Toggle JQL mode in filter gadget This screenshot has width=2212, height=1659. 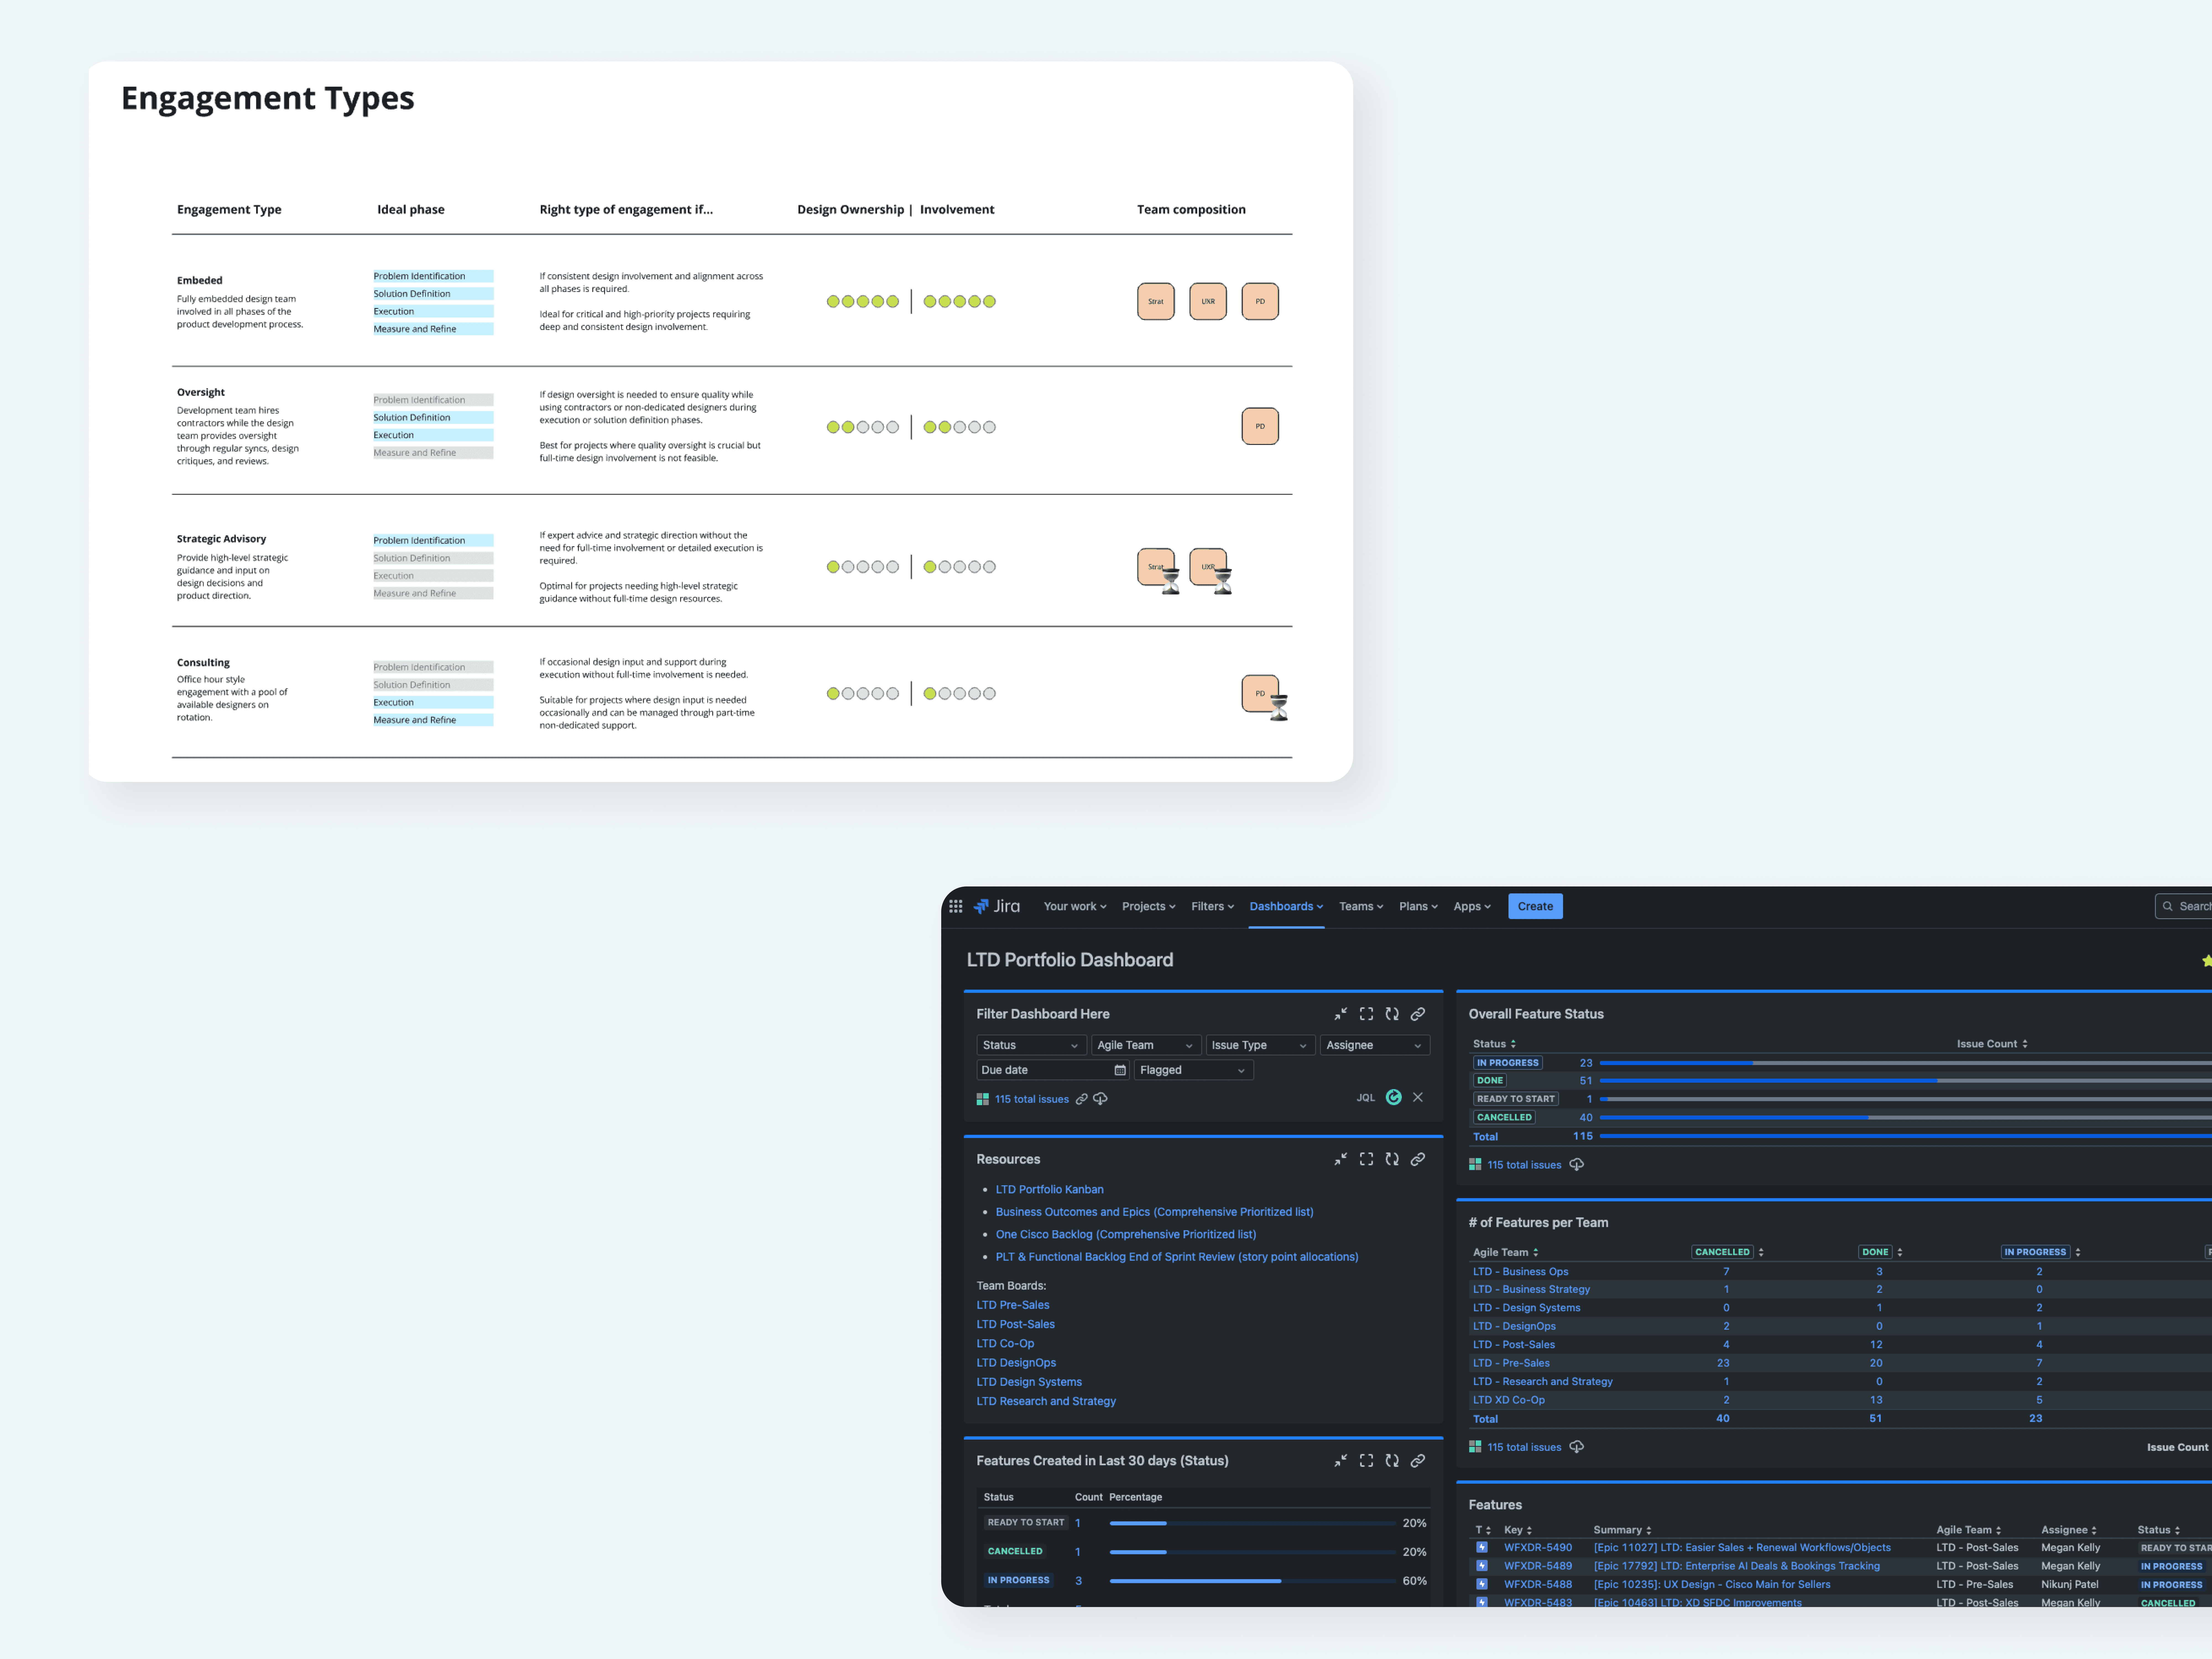[x=1366, y=1098]
